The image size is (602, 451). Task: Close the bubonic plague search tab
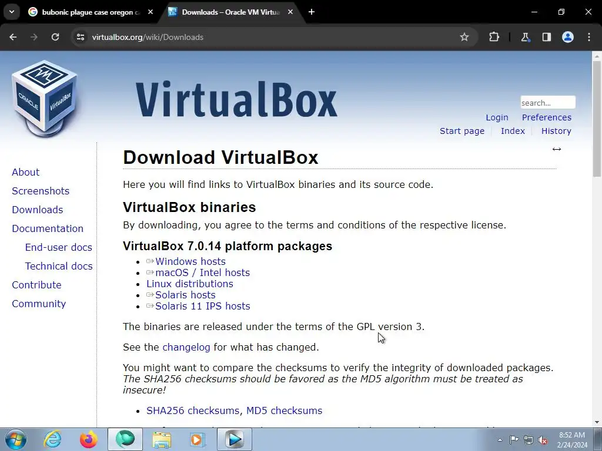[150, 12]
